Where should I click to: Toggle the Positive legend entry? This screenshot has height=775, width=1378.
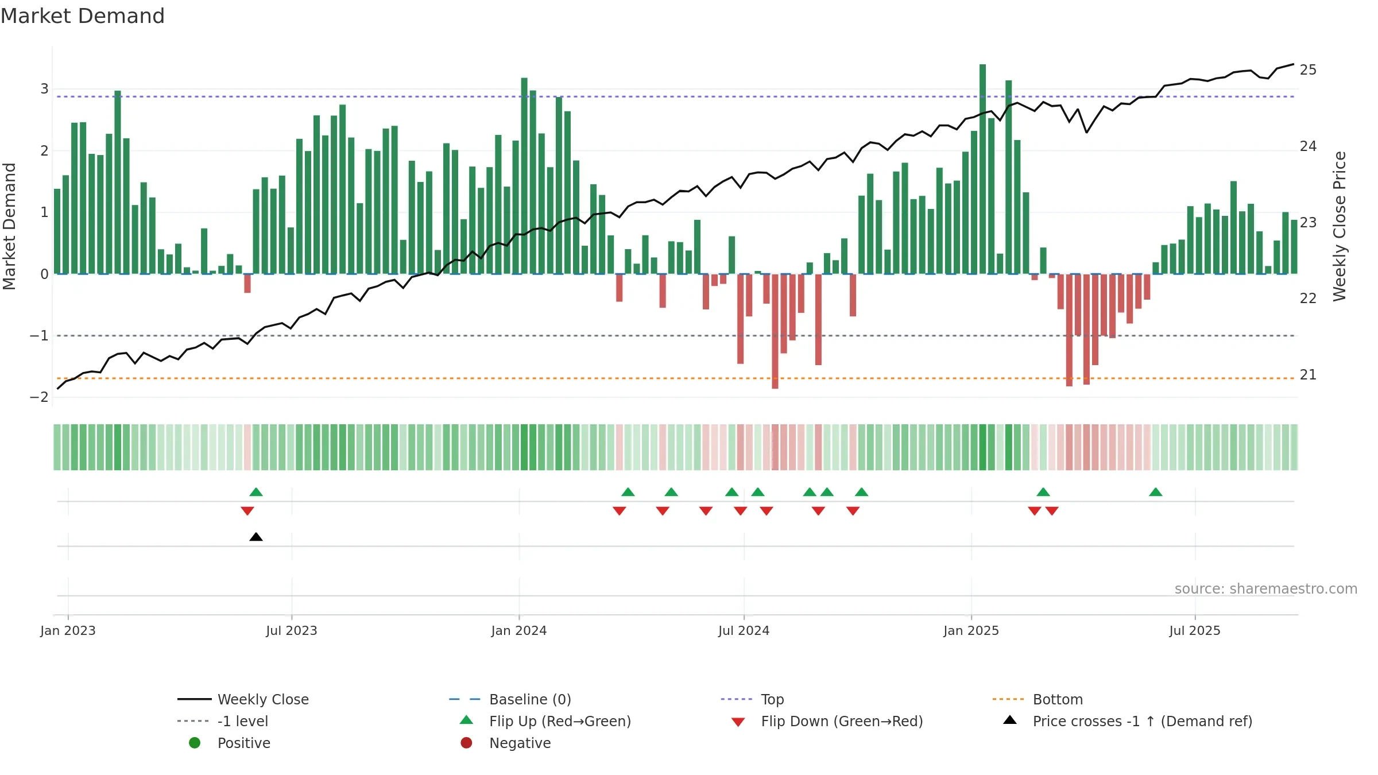[230, 743]
